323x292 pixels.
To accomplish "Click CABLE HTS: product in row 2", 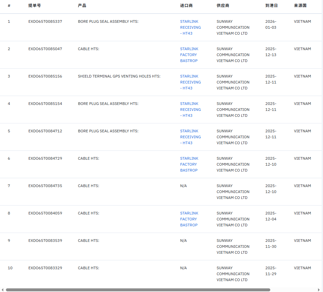I will click(x=89, y=49).
